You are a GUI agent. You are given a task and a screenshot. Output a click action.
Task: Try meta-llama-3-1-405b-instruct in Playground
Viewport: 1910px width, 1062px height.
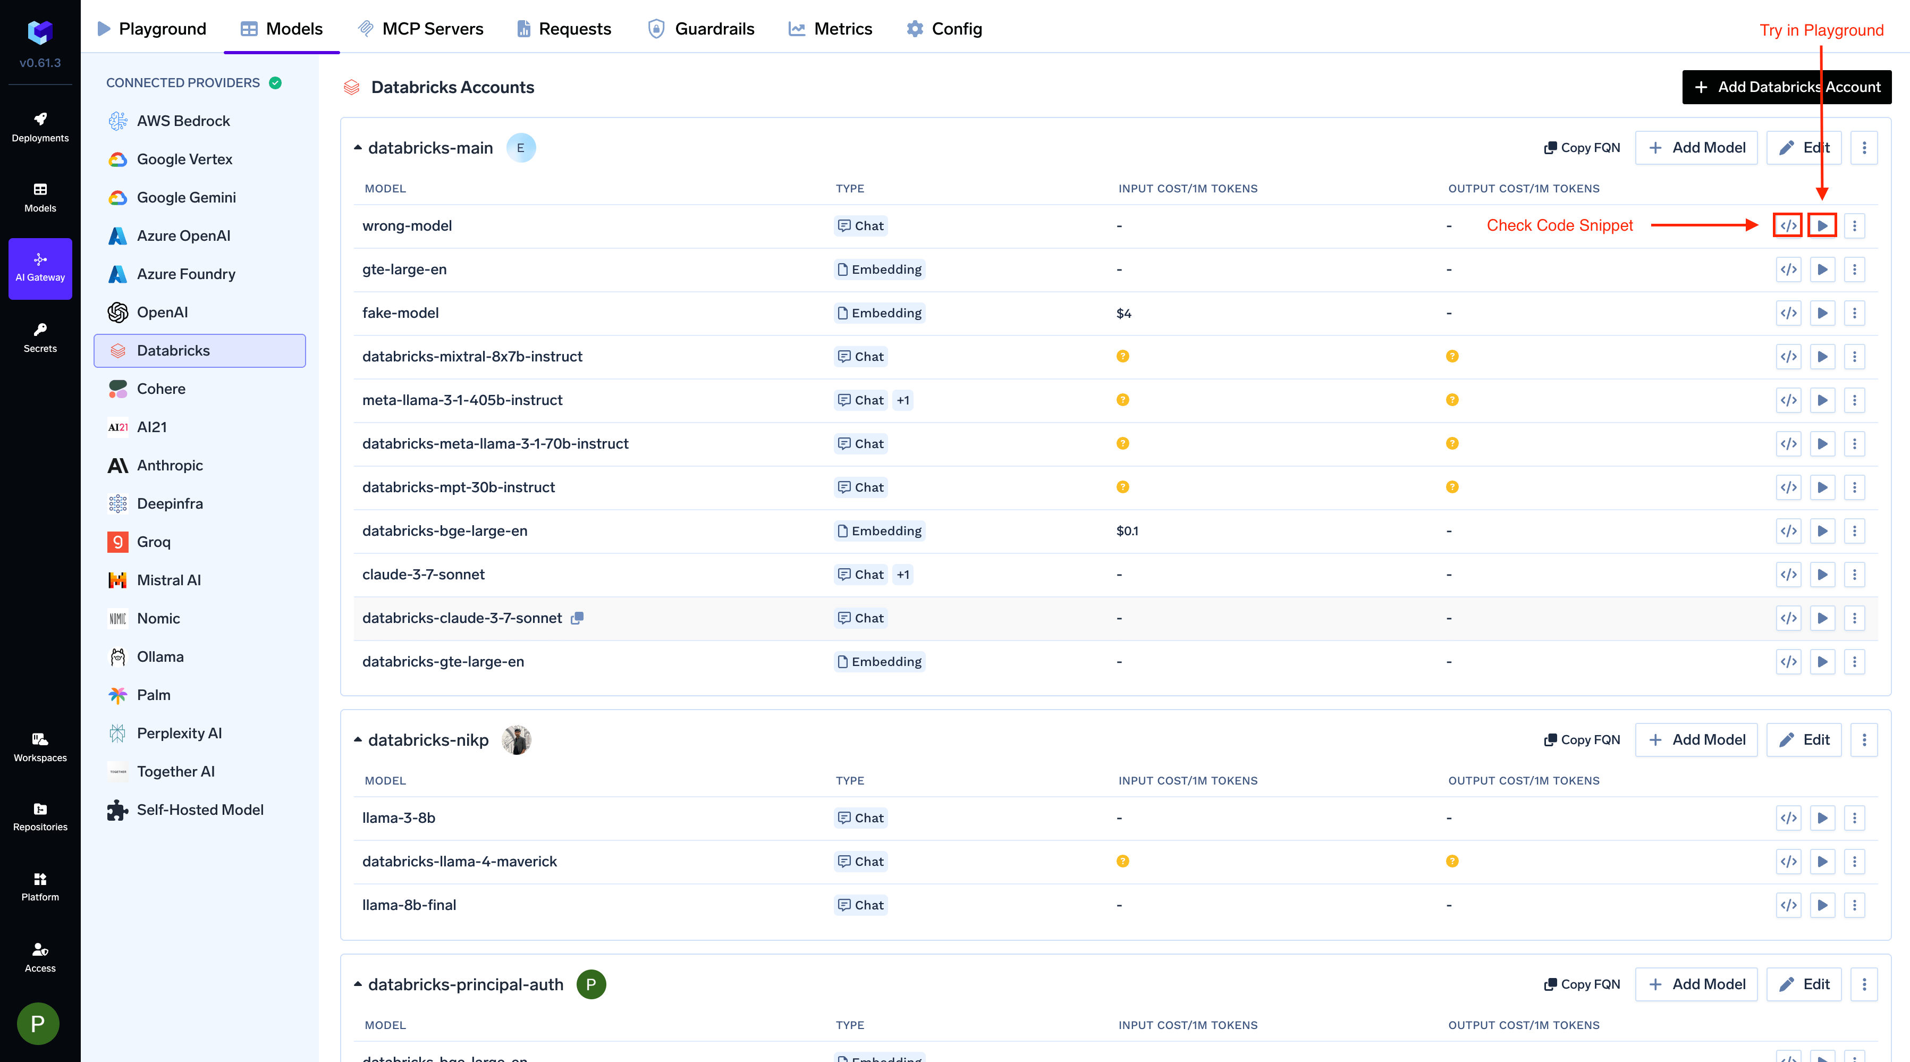click(1822, 400)
